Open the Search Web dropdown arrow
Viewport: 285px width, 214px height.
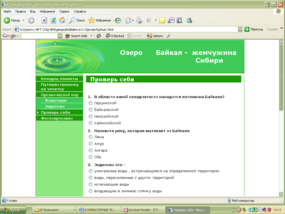pyautogui.click(x=91, y=36)
